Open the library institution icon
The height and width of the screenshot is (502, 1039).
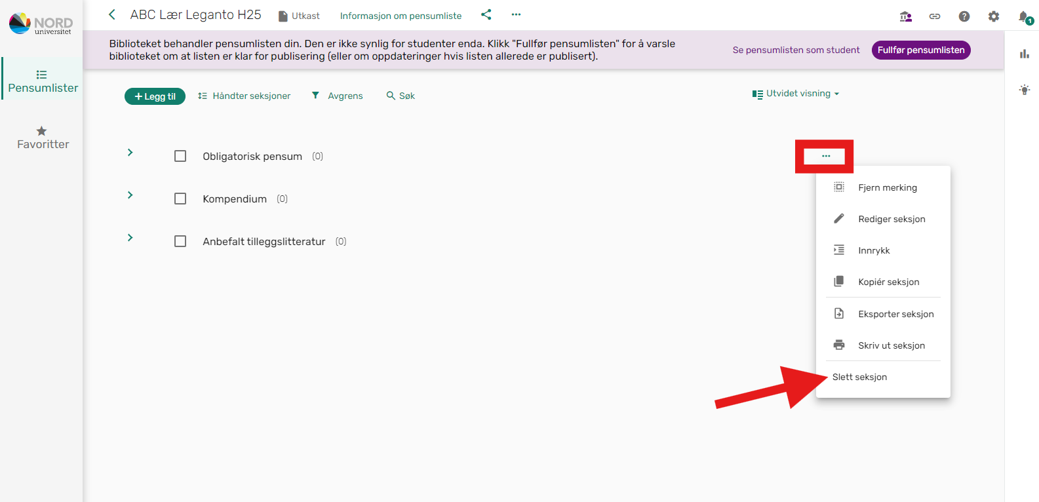(906, 16)
